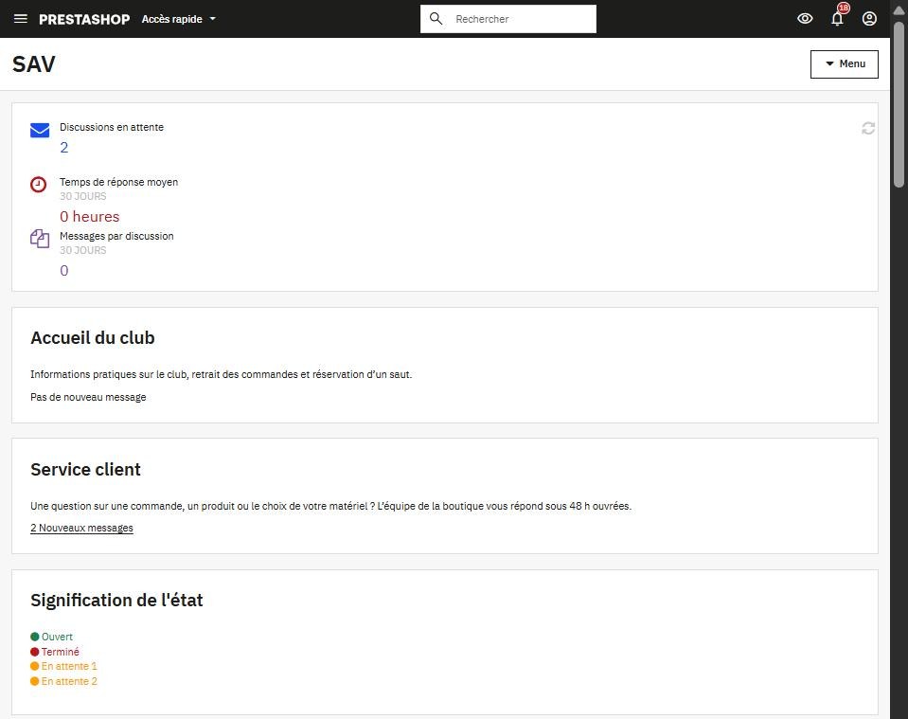Click the orange 'En attente 1' dot
This screenshot has height=719, width=908.
(x=35, y=666)
